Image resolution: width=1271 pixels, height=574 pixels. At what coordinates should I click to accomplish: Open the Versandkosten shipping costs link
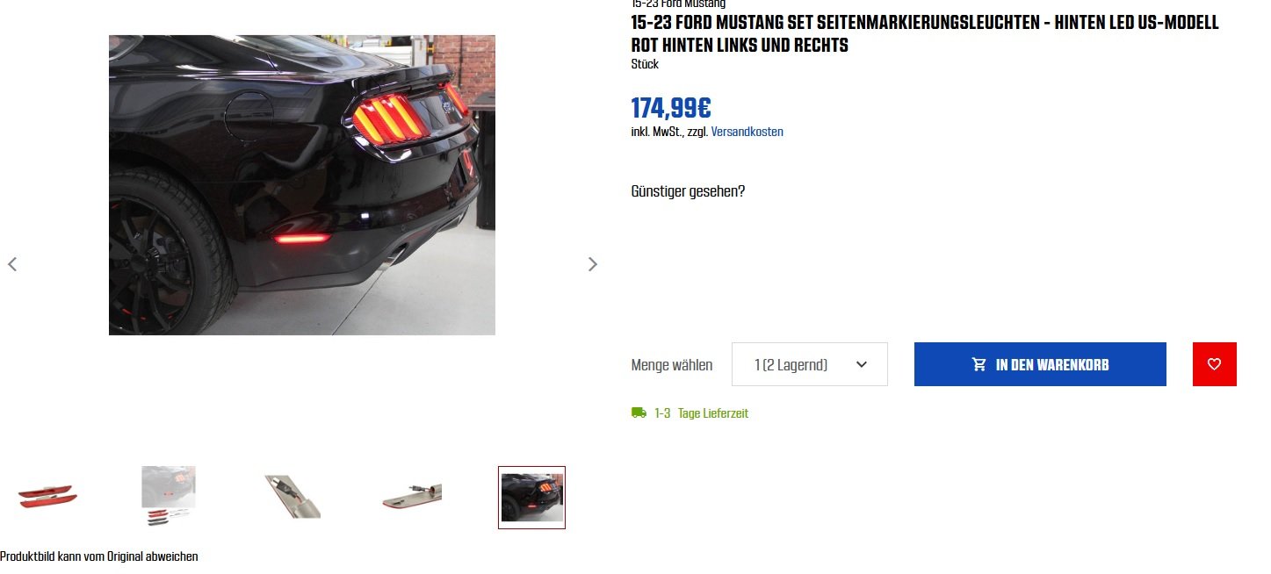tap(747, 132)
